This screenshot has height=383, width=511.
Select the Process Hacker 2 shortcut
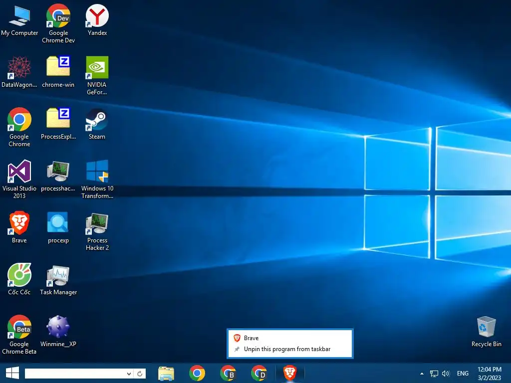point(97,231)
